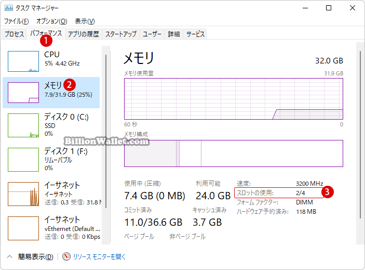Click the vEthernet (Default ... text
365x270 pixels.
pos(72,229)
